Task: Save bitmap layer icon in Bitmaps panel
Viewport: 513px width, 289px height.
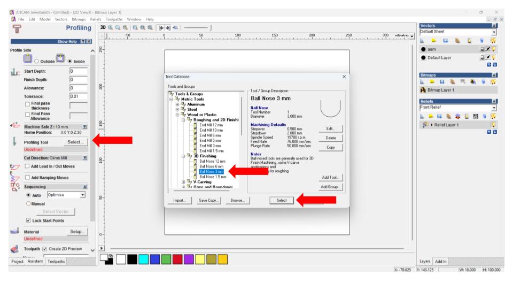Action: (x=442, y=81)
